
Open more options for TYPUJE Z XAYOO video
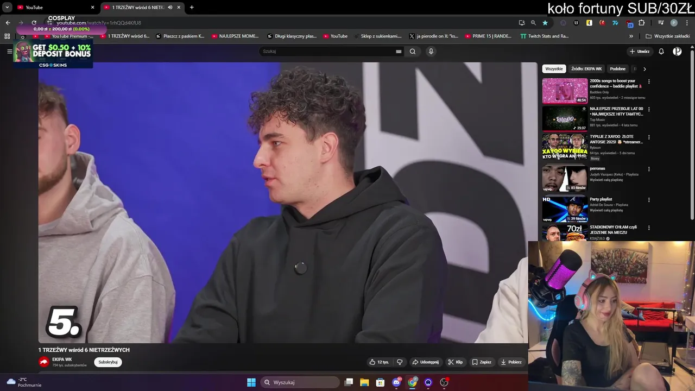[x=649, y=137]
